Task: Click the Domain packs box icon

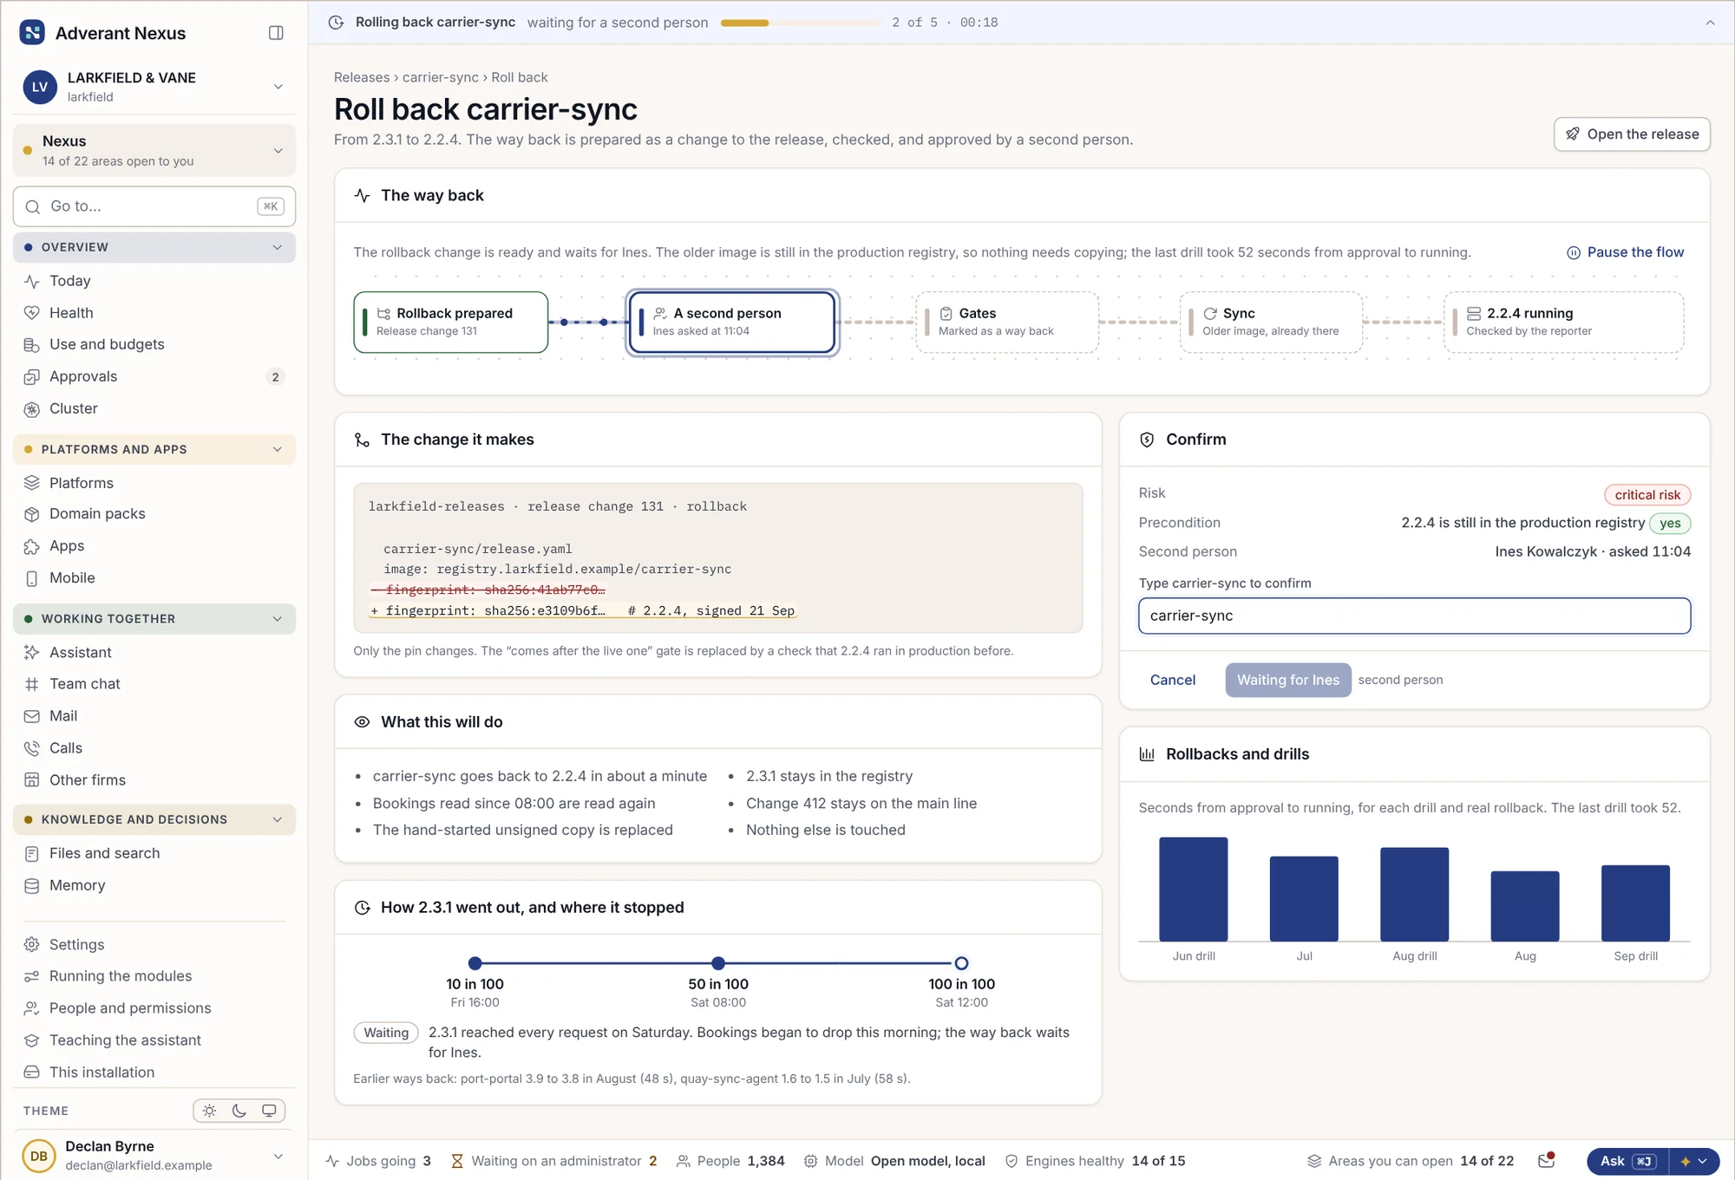Action: [32, 514]
